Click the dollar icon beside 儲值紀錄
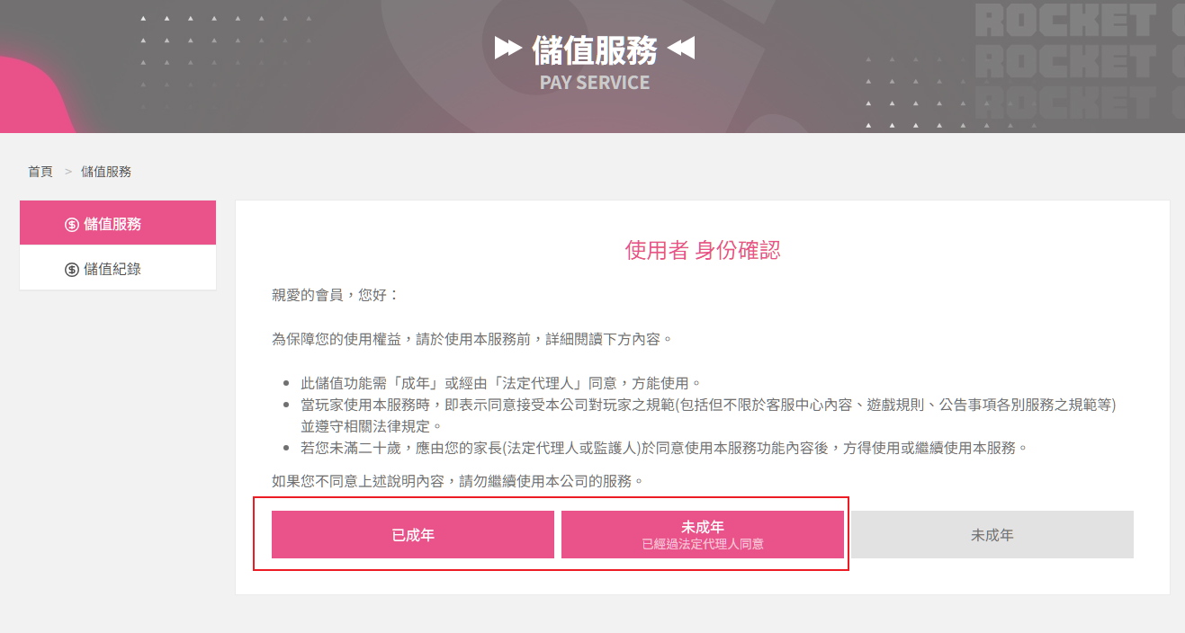Viewport: 1185px width, 633px height. pos(72,270)
